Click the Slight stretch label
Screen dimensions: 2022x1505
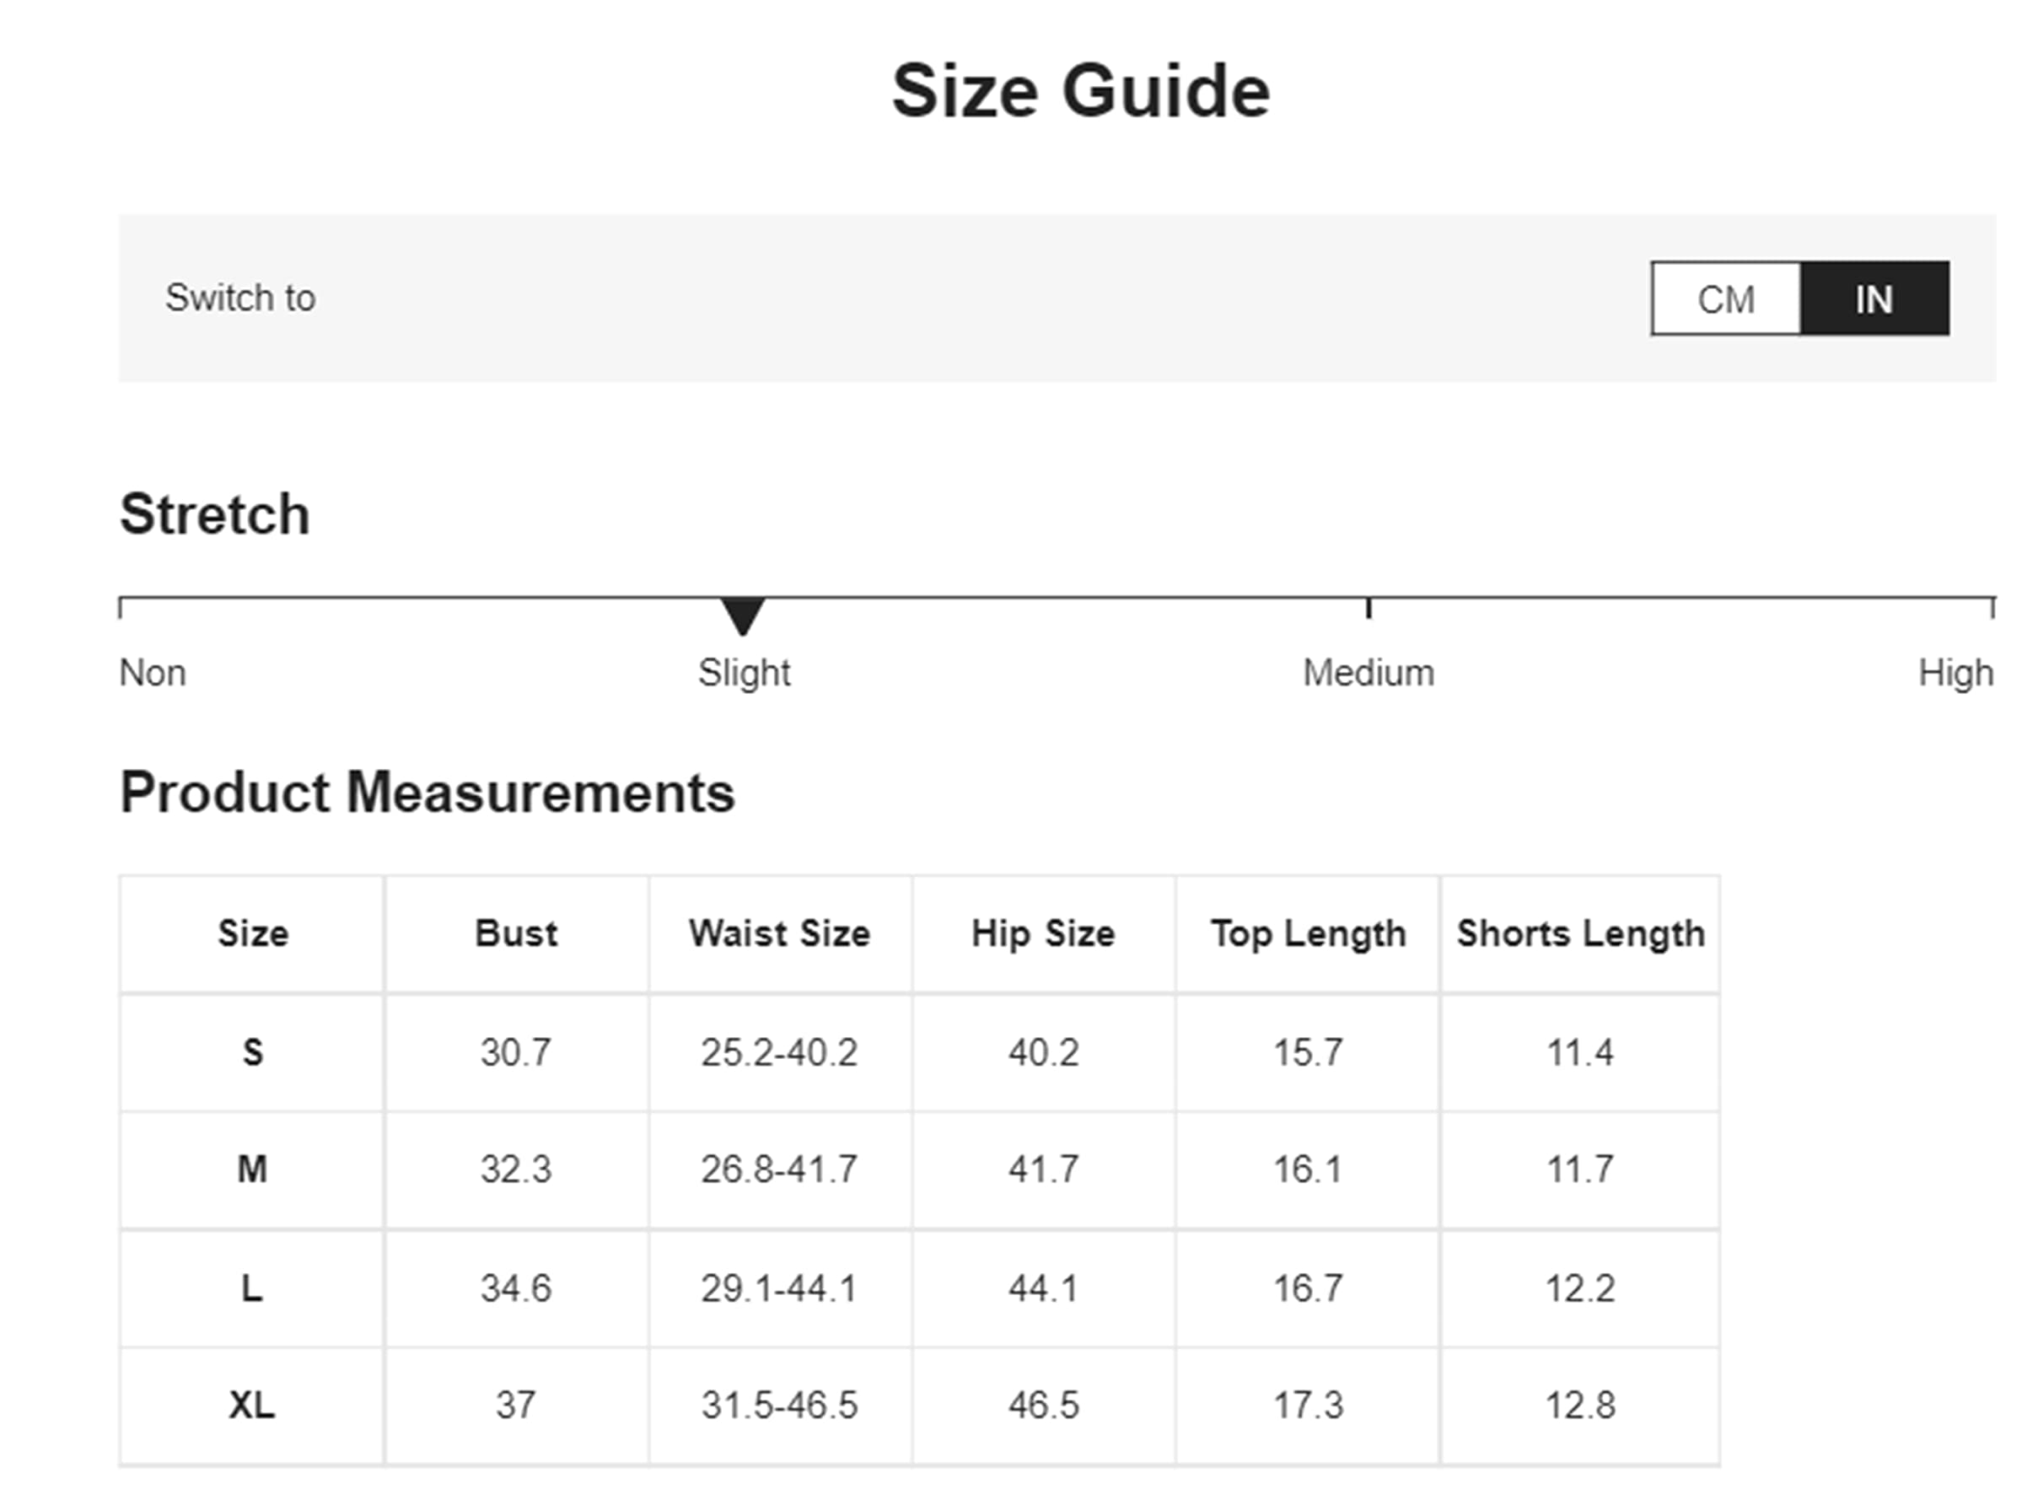744,673
